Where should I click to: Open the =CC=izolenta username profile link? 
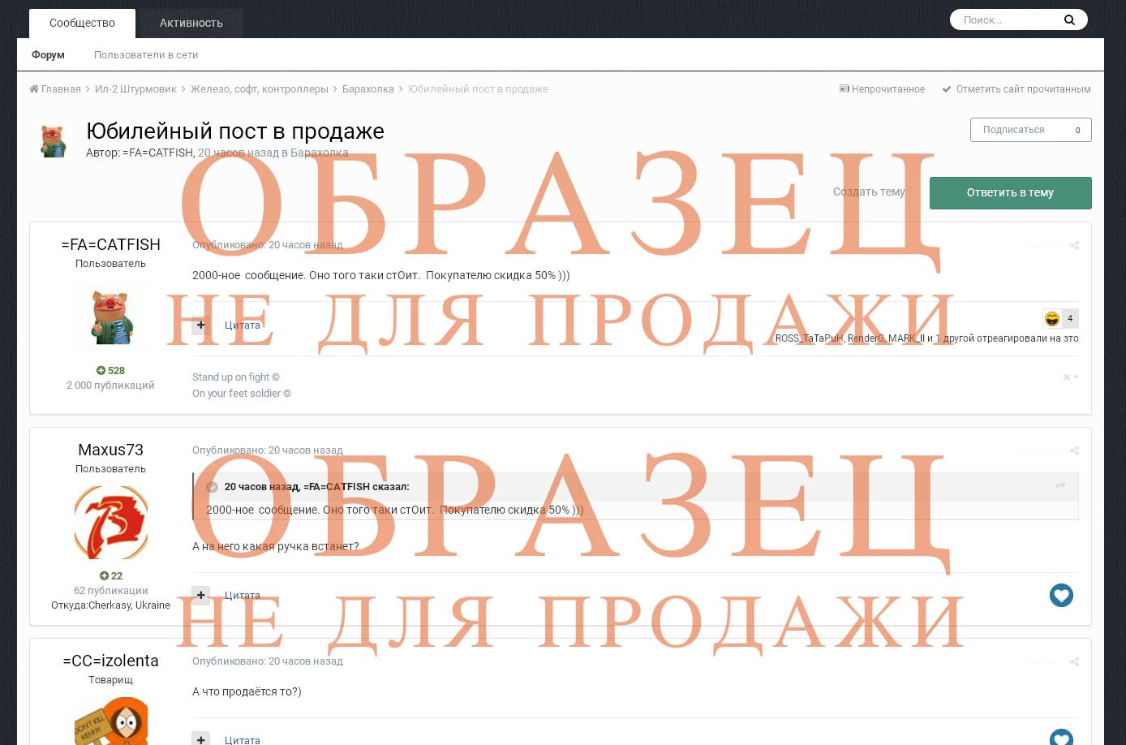click(x=110, y=661)
